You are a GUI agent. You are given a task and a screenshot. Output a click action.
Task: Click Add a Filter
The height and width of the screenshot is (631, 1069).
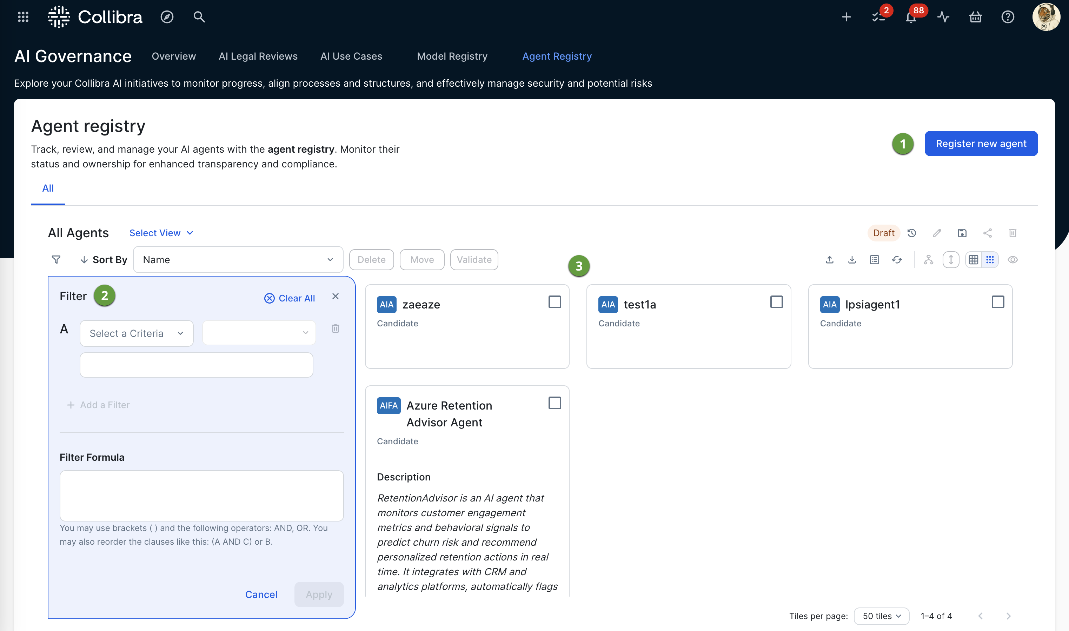98,405
